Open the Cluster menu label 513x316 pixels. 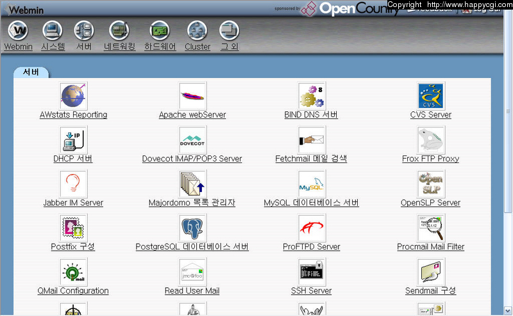point(198,47)
